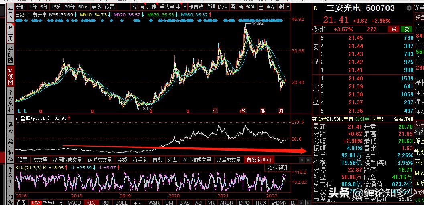This screenshot has height=205, width=424.
Task: Open the 自选股 sidebar tab
Action: [x=10, y=126]
